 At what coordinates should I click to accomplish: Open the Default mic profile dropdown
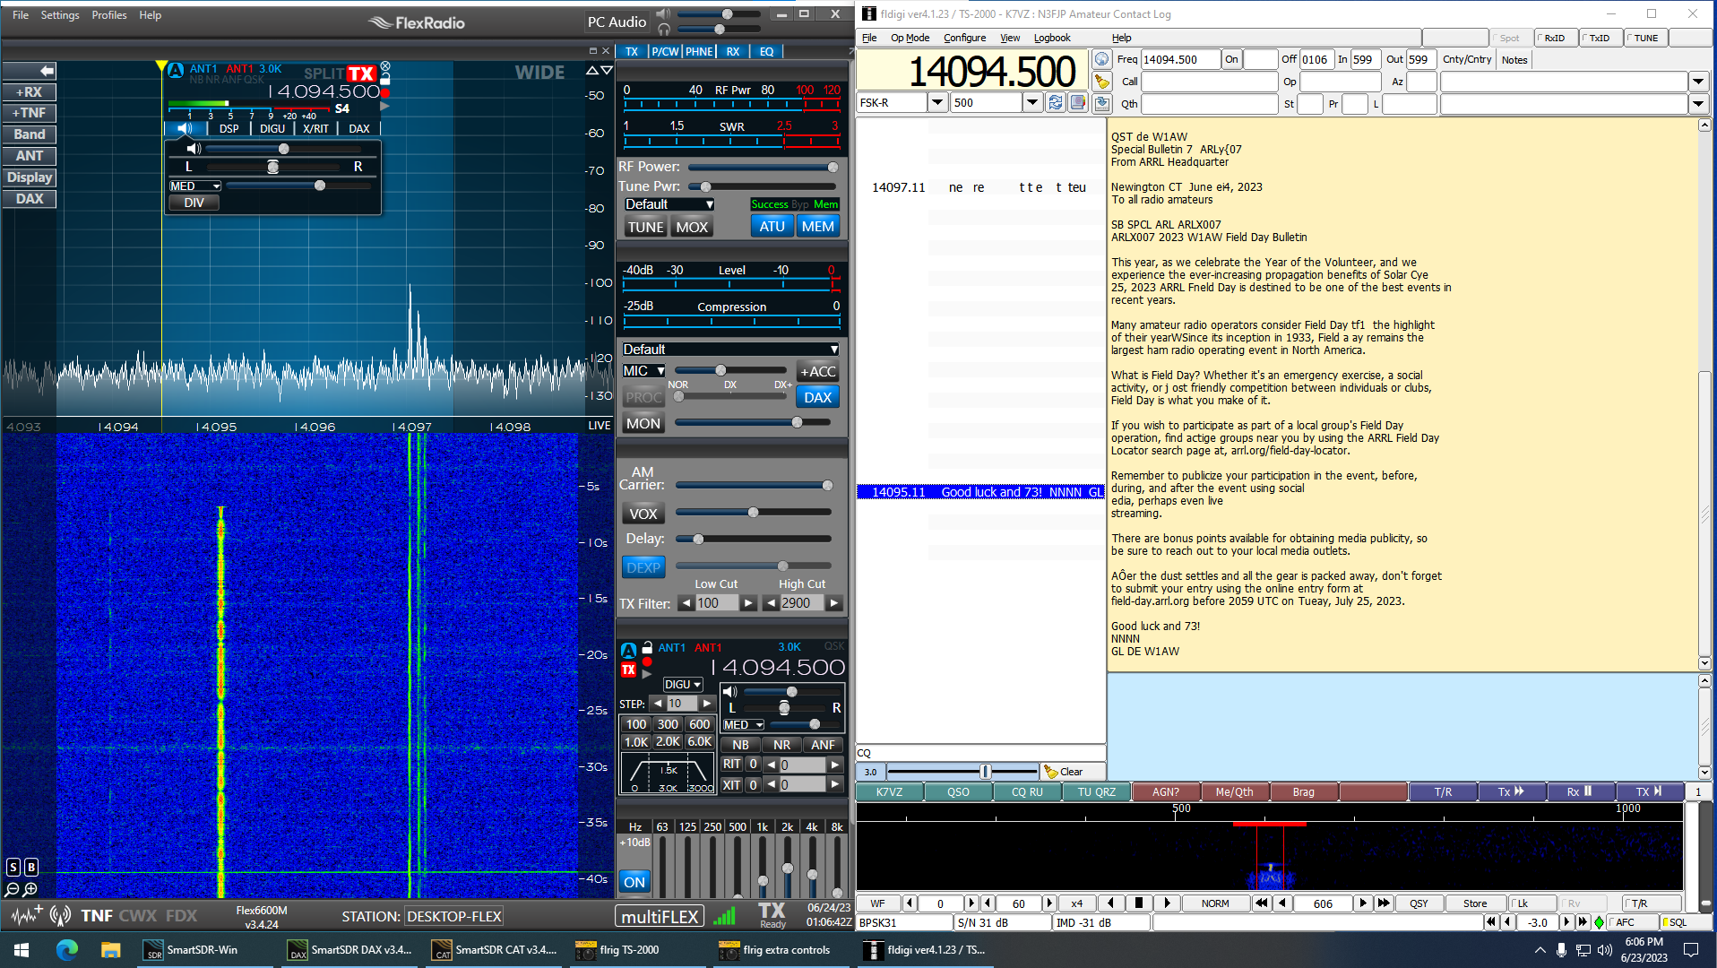730,350
